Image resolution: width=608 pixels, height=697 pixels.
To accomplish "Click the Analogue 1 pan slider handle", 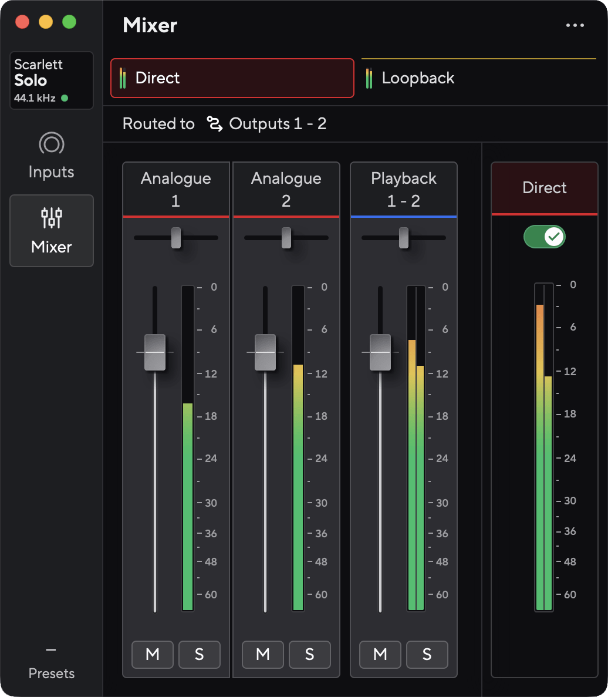I will (176, 238).
